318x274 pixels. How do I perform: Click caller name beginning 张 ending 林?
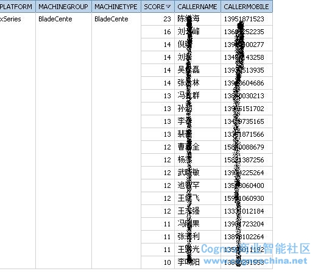[x=188, y=83]
